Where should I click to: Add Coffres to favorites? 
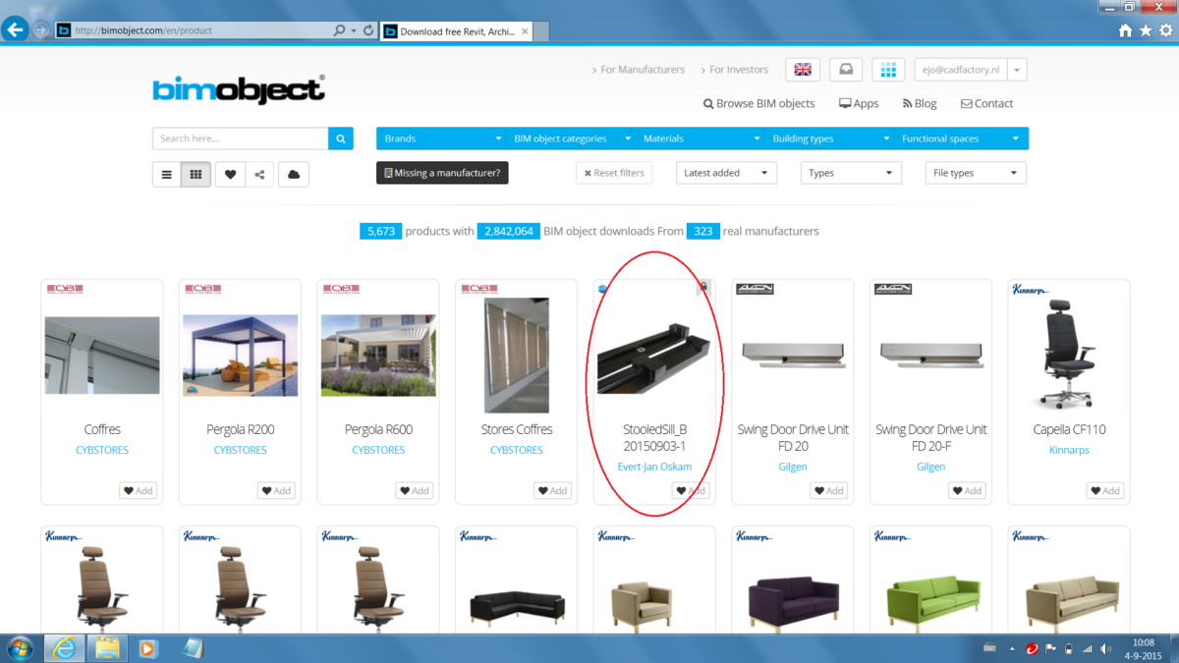point(138,491)
